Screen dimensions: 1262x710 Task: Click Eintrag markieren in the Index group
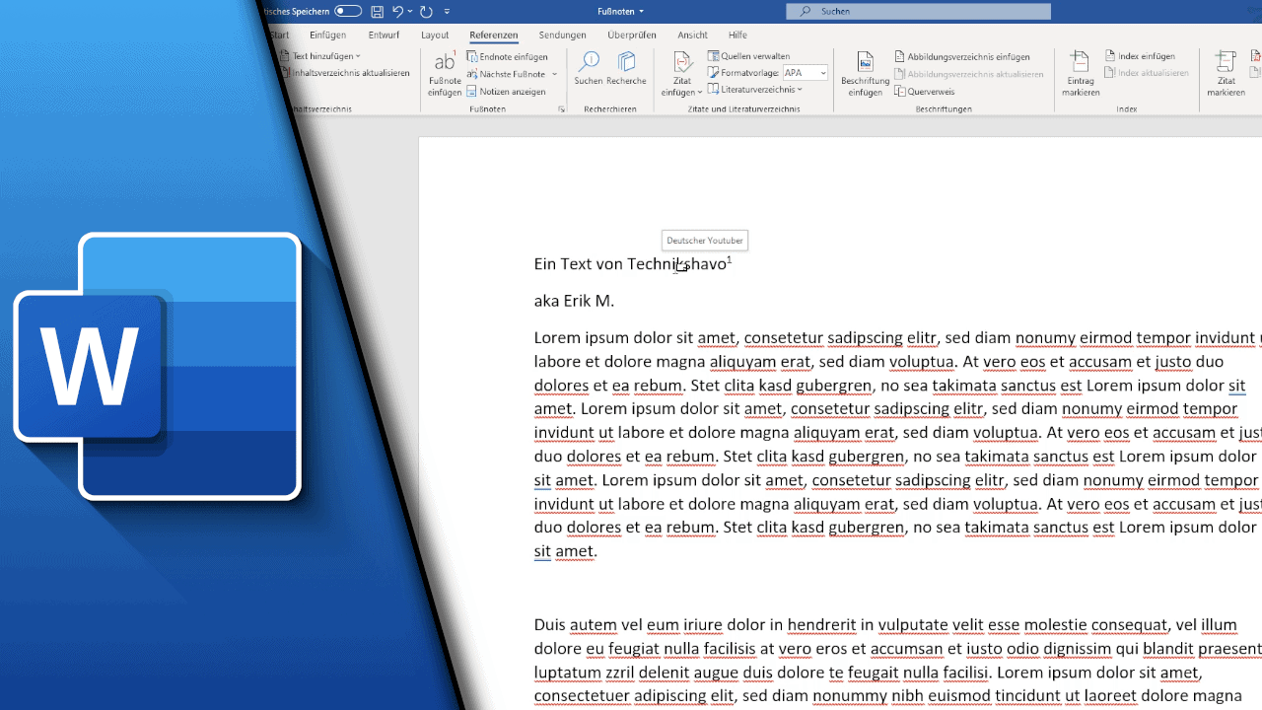[x=1081, y=72]
